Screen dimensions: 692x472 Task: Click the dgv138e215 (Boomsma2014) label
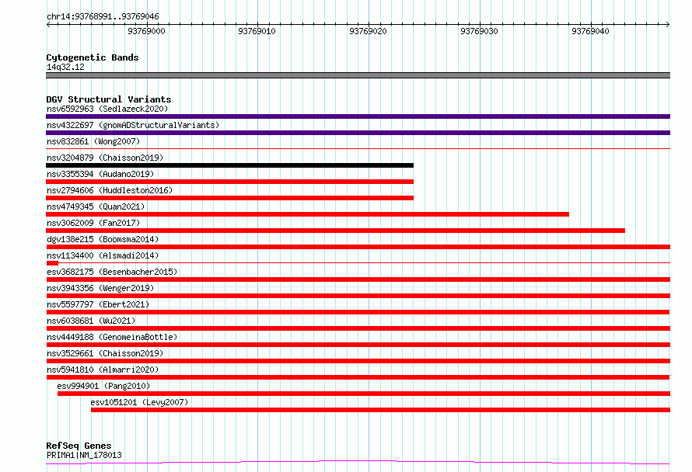[103, 239]
